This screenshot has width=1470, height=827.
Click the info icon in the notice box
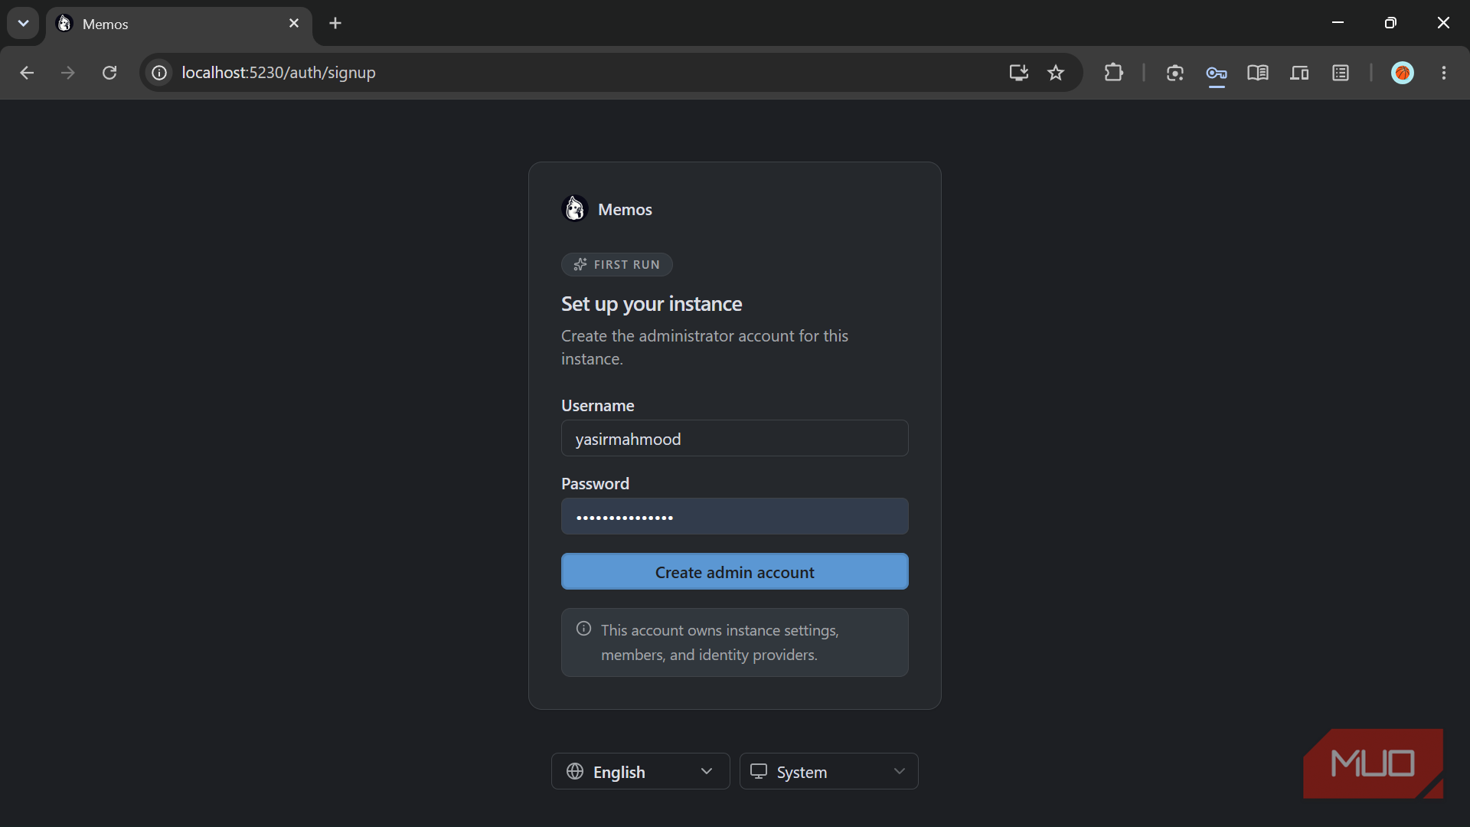coord(583,629)
